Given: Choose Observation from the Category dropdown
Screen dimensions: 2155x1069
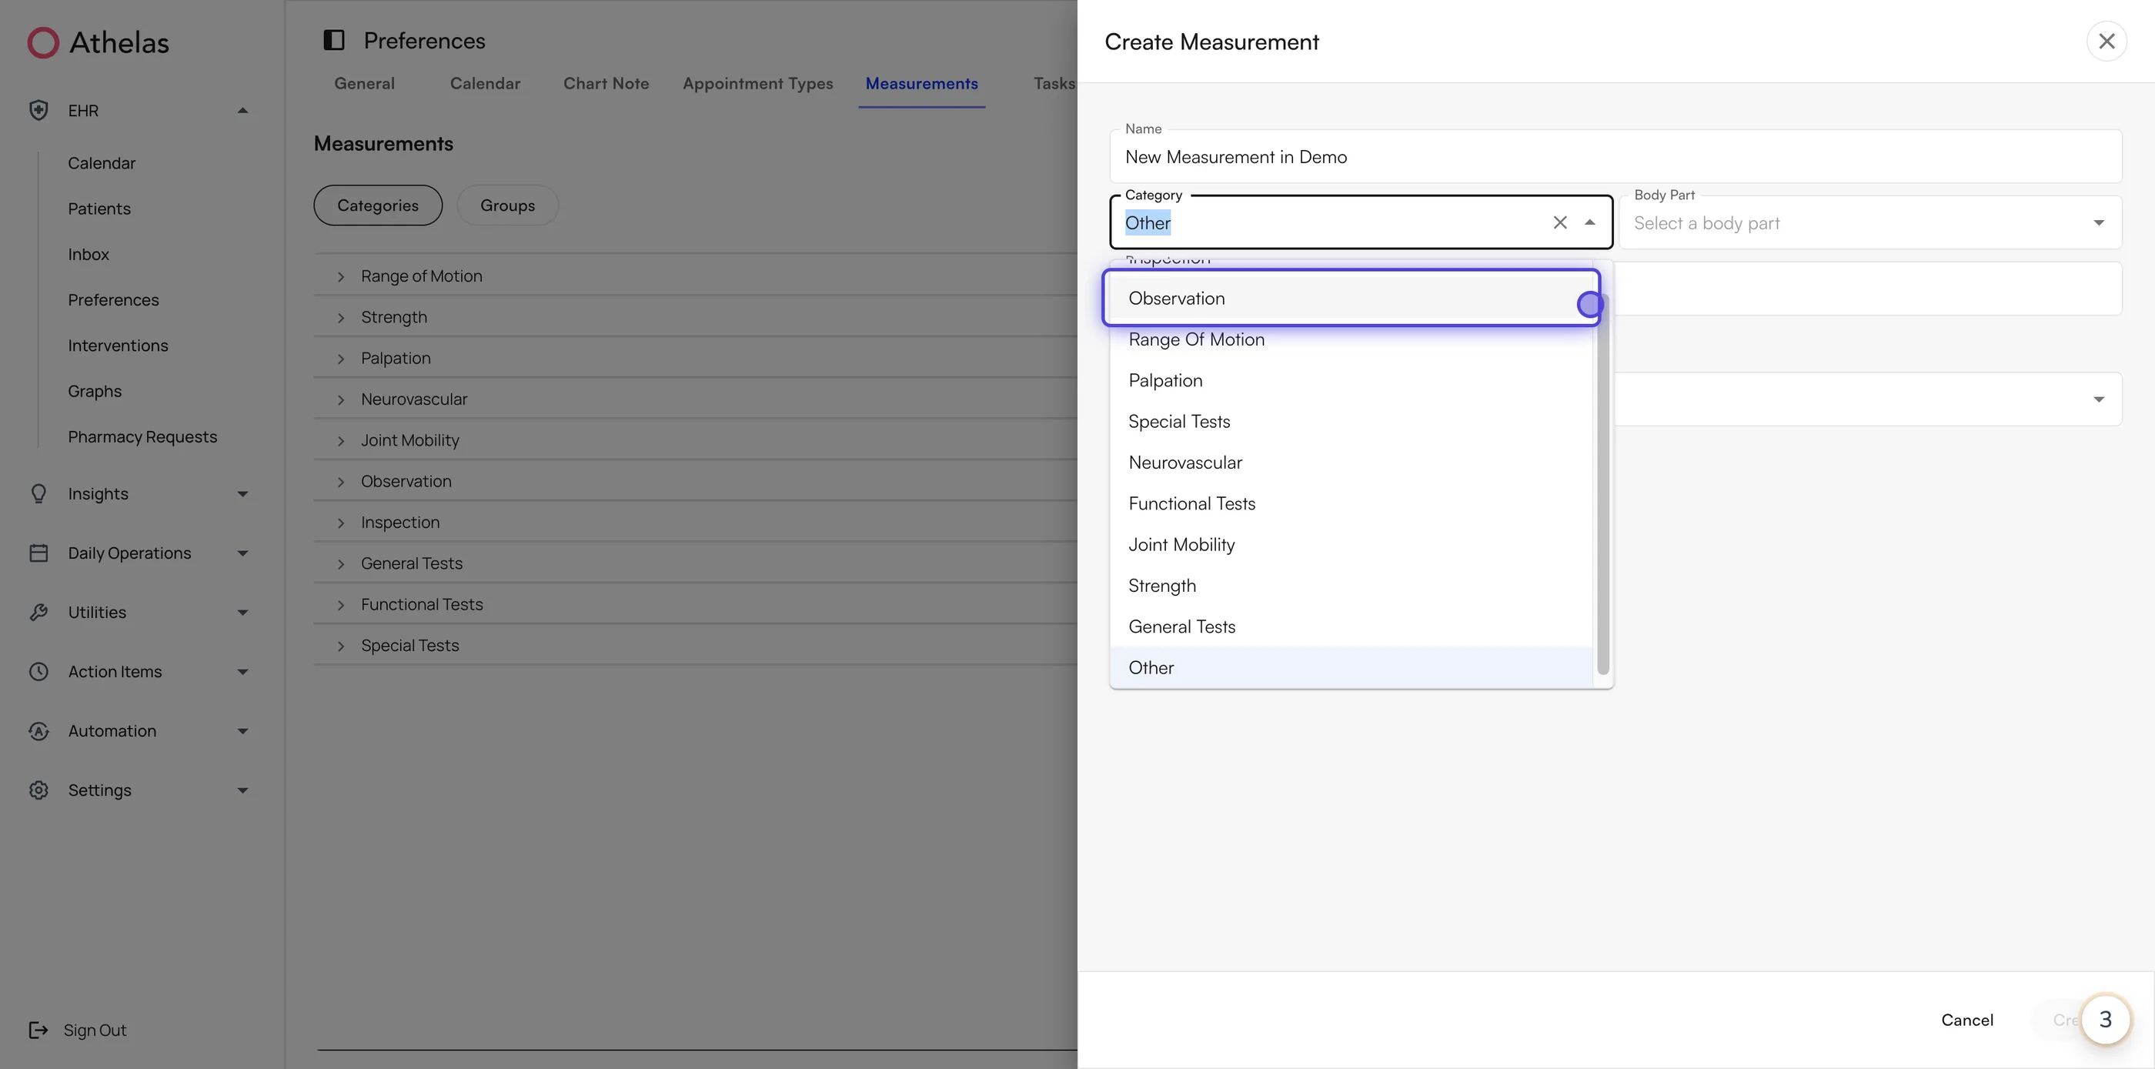Looking at the screenshot, I should coord(1350,298).
